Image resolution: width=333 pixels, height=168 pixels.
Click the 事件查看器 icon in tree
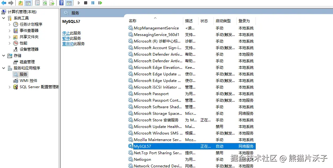(x=16, y=31)
